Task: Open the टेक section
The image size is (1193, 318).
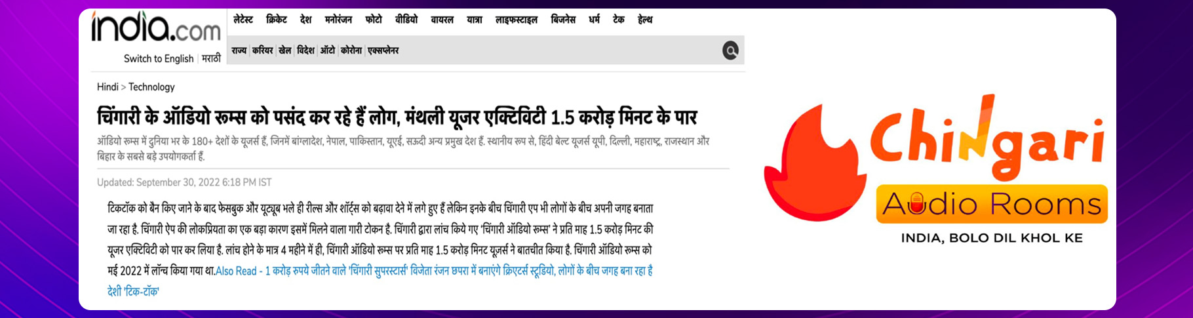Action: [x=619, y=20]
